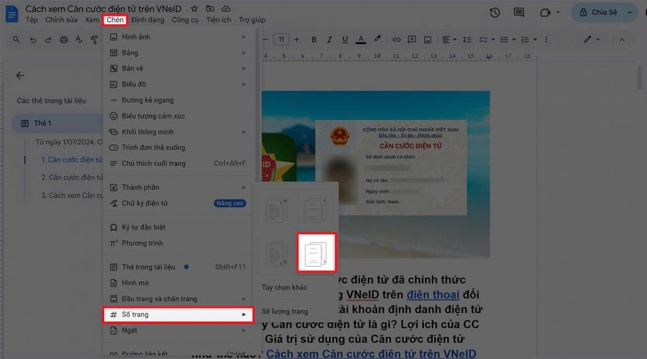Open the Xem menu
This screenshot has width=647, height=359.
point(92,20)
